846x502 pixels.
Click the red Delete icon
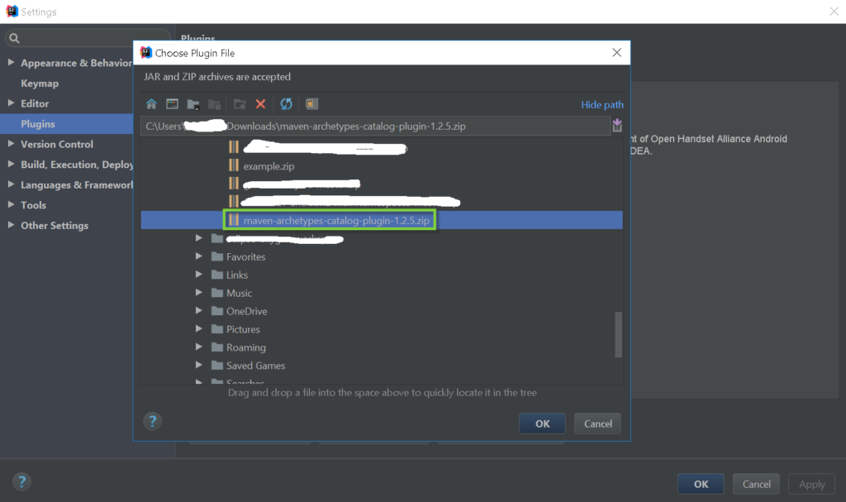coord(260,103)
